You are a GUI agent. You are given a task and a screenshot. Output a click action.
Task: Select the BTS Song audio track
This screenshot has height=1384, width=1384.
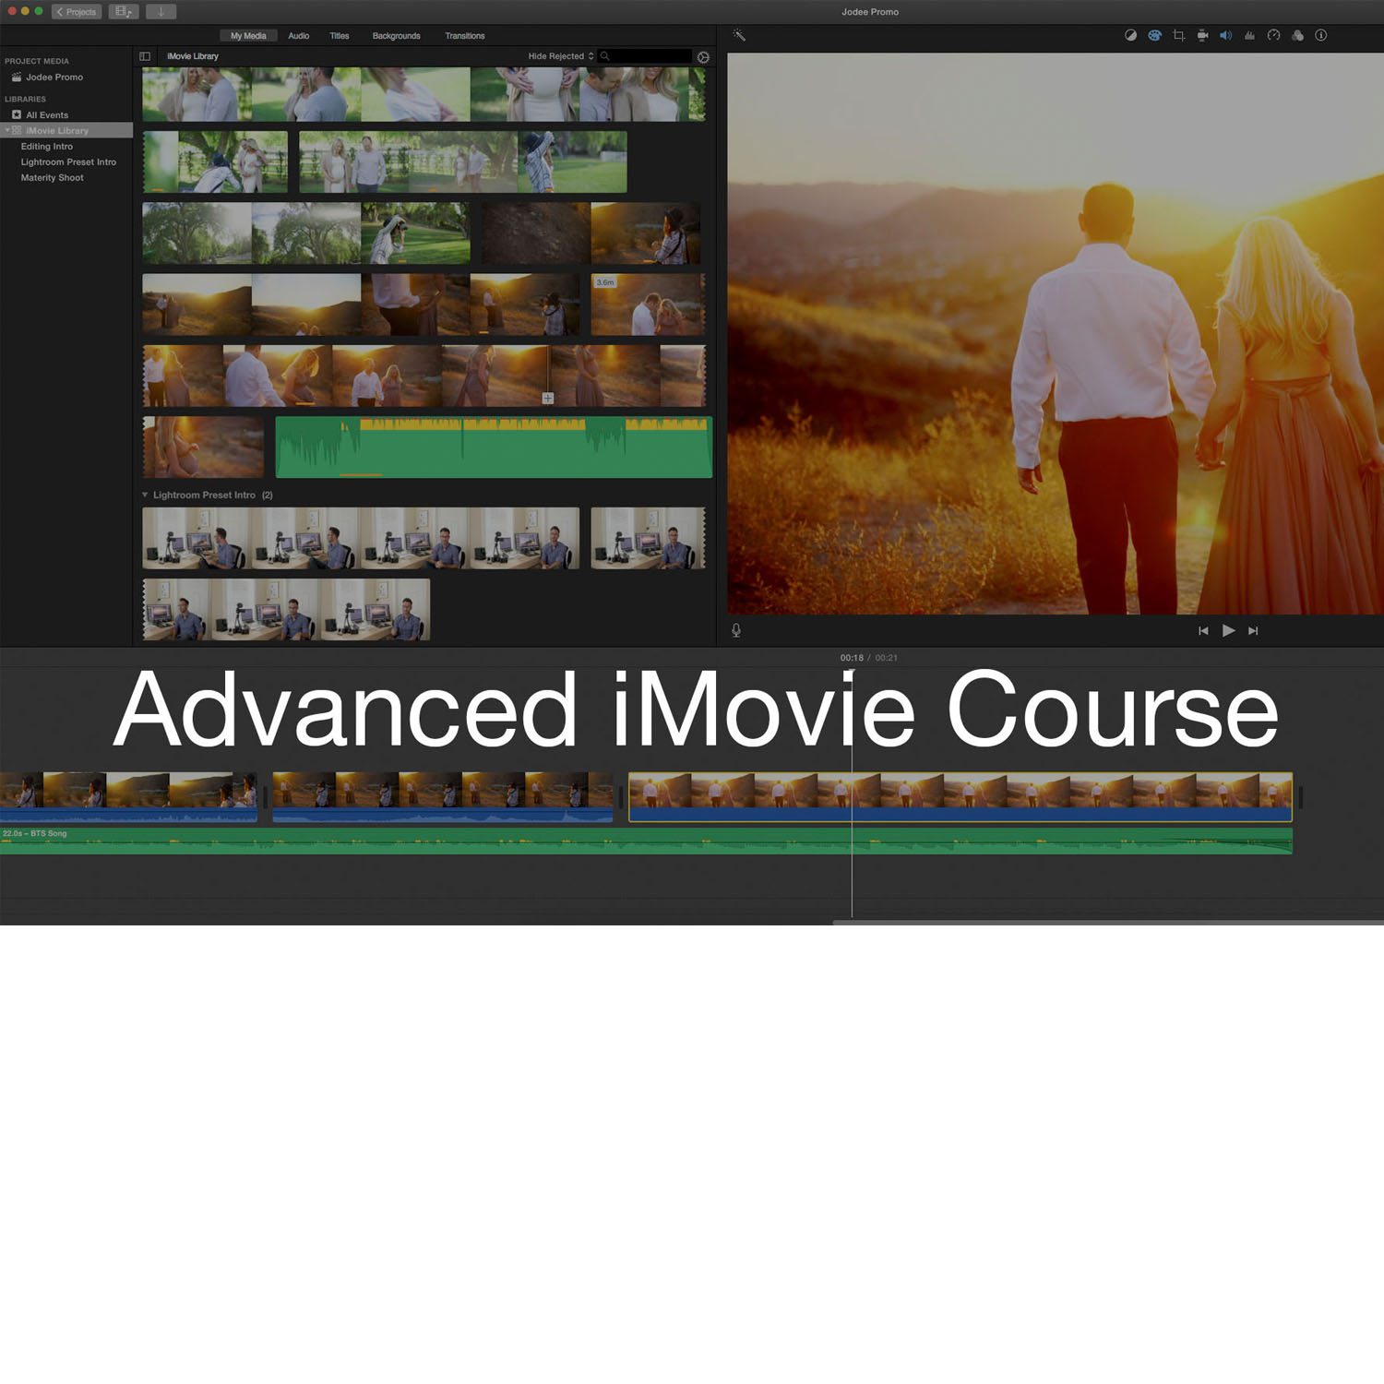coord(646,841)
